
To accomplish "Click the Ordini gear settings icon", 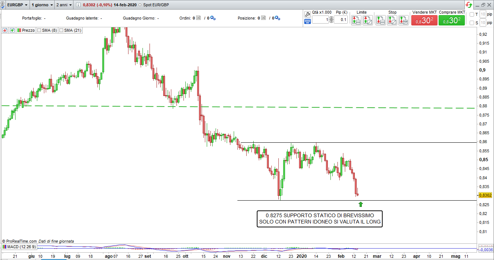I will [x=213, y=18].
